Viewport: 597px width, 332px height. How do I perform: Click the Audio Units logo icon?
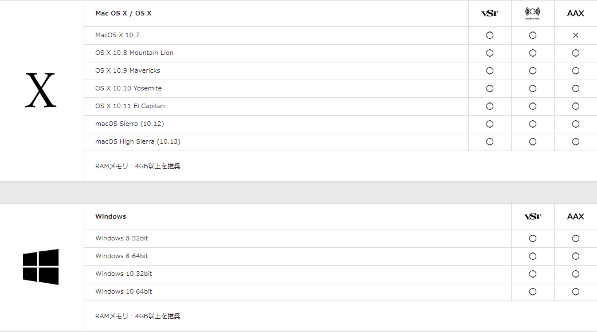tap(532, 13)
